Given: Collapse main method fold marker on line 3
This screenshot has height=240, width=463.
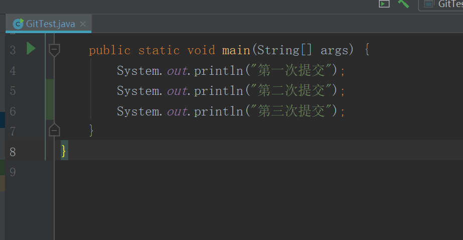Looking at the screenshot, I should (54, 50).
